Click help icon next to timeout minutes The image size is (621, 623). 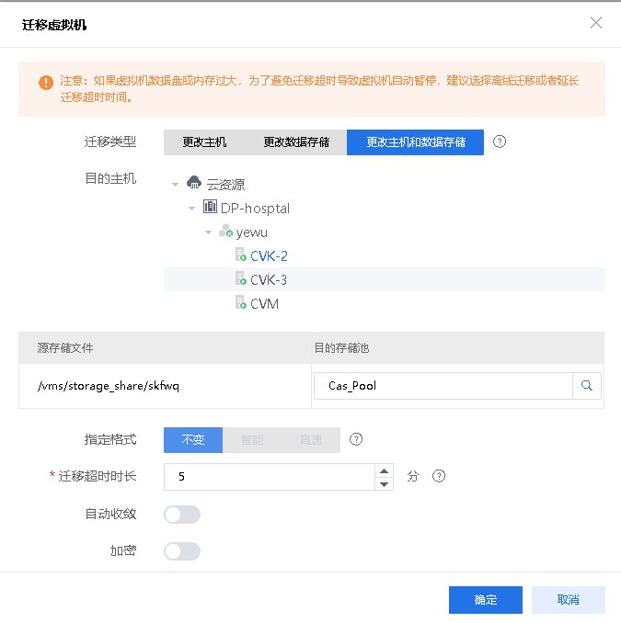click(x=439, y=476)
